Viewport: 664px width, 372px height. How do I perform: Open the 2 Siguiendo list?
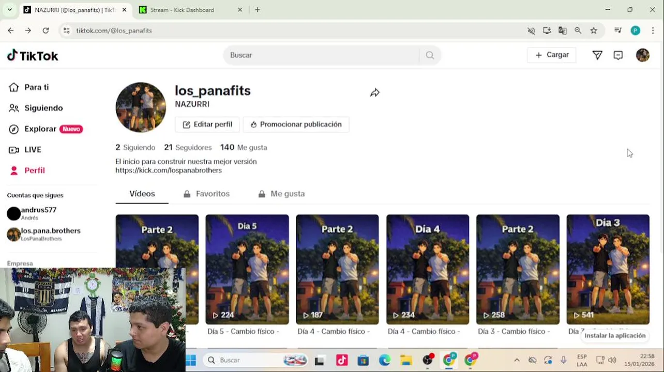[135, 147]
